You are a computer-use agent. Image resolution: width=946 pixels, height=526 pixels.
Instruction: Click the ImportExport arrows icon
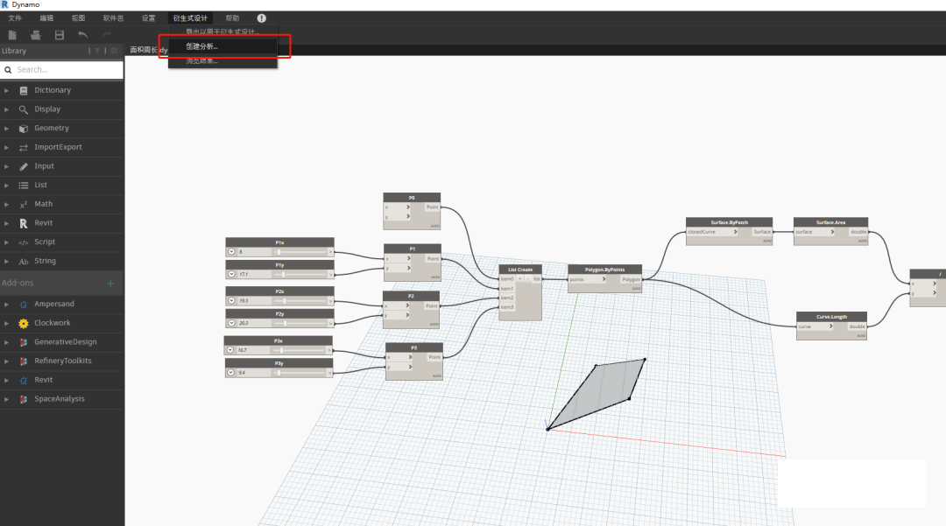click(x=24, y=147)
